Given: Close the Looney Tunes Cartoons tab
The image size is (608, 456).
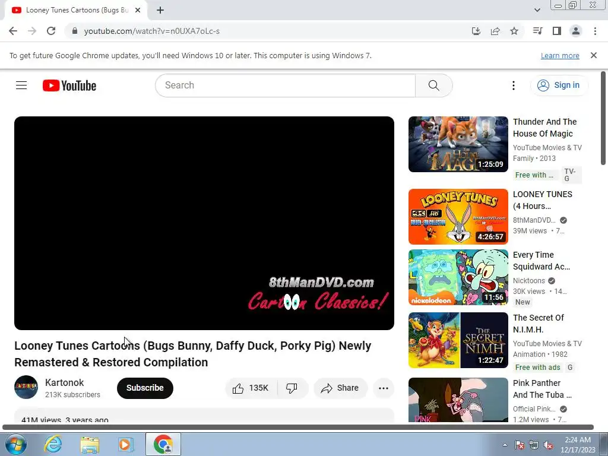Looking at the screenshot, I should [x=138, y=10].
